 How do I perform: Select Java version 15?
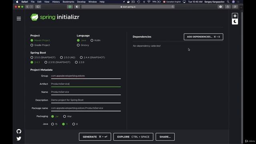click(x=54, y=124)
